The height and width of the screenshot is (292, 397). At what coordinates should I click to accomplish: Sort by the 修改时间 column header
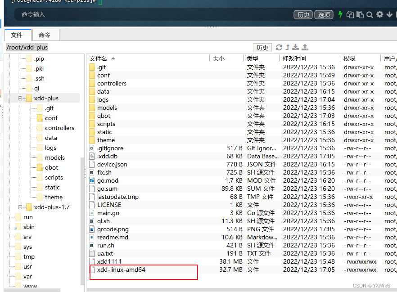point(294,58)
